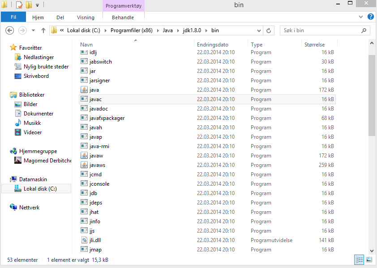Click the search magnifier icon

(x=364, y=30)
